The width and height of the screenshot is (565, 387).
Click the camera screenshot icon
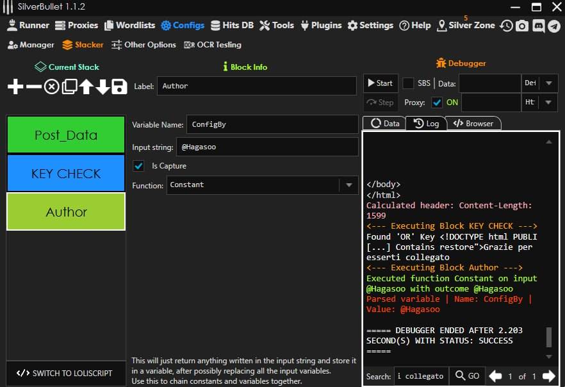click(523, 26)
